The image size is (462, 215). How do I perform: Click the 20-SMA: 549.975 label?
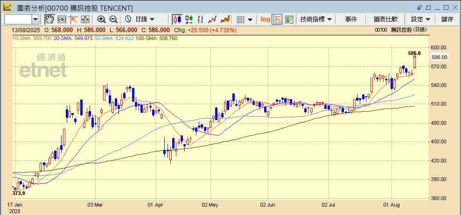tap(73, 38)
